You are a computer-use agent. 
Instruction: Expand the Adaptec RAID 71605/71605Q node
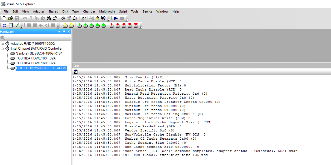[x=2, y=44]
